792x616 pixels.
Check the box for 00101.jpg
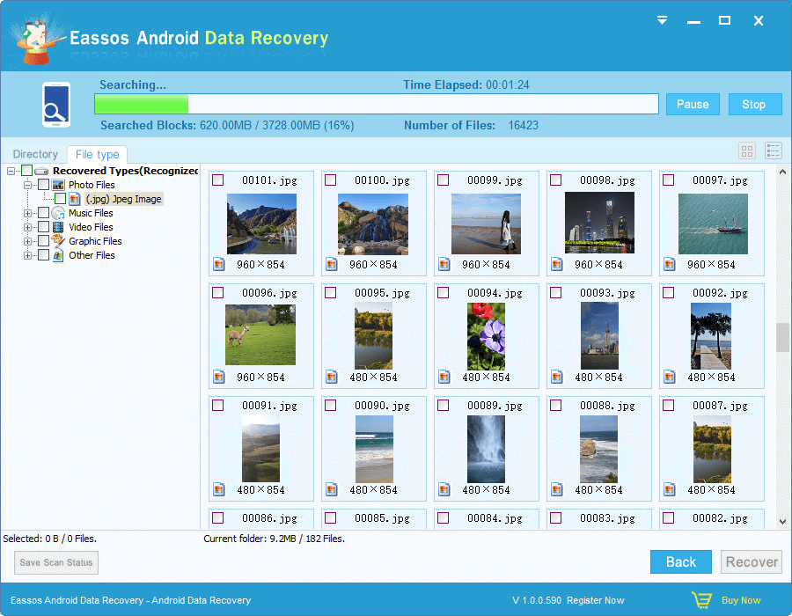(x=218, y=180)
